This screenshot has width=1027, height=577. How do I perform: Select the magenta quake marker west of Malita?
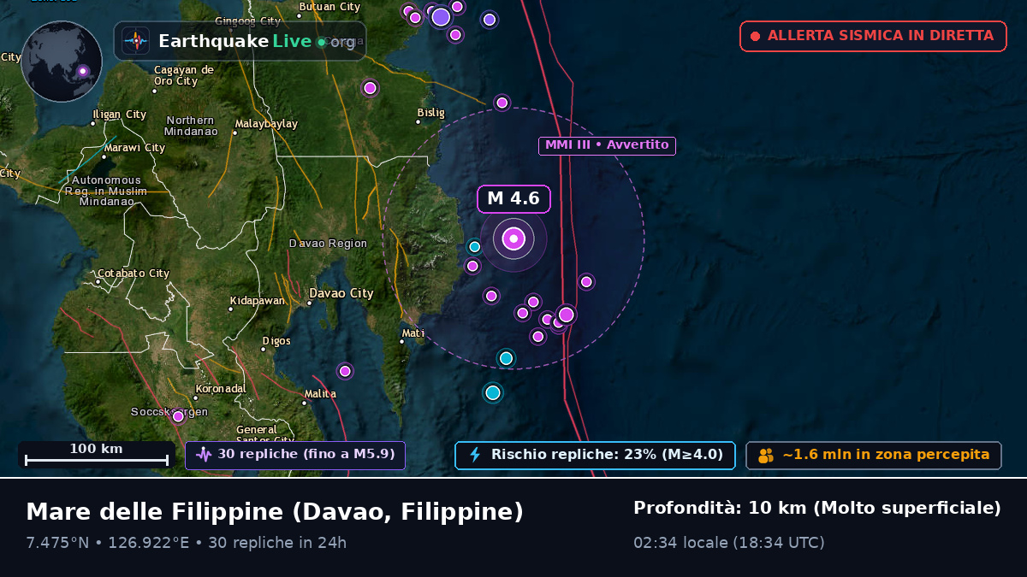click(x=345, y=371)
